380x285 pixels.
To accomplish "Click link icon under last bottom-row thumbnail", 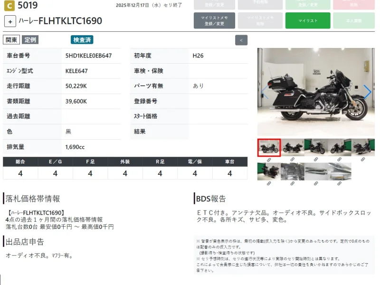I will coord(339,183).
